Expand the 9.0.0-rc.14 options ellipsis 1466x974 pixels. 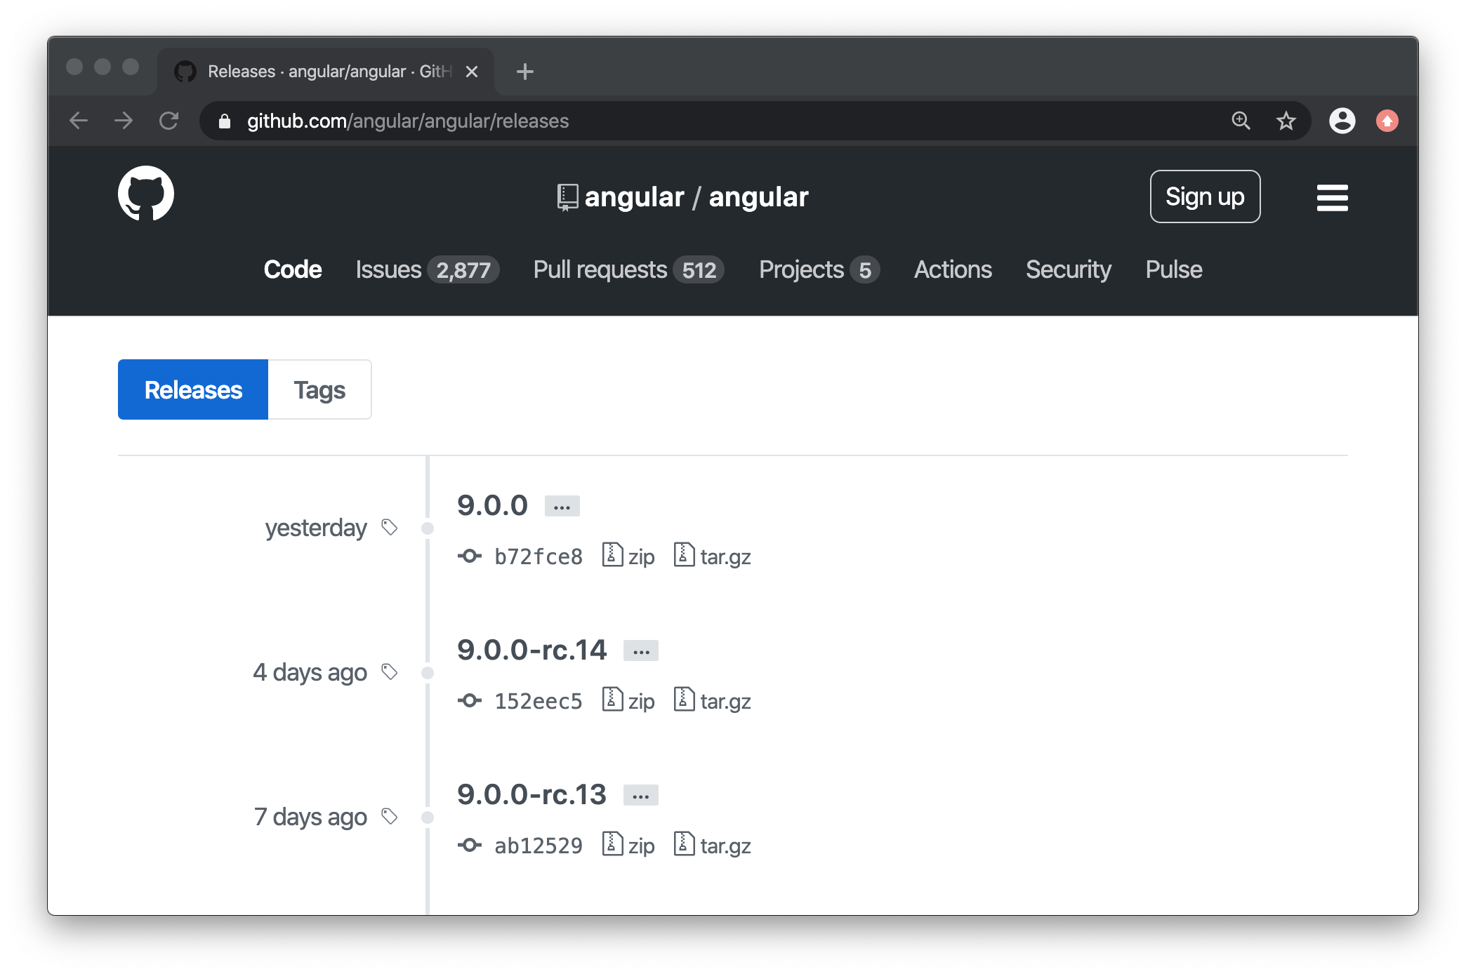click(x=640, y=650)
